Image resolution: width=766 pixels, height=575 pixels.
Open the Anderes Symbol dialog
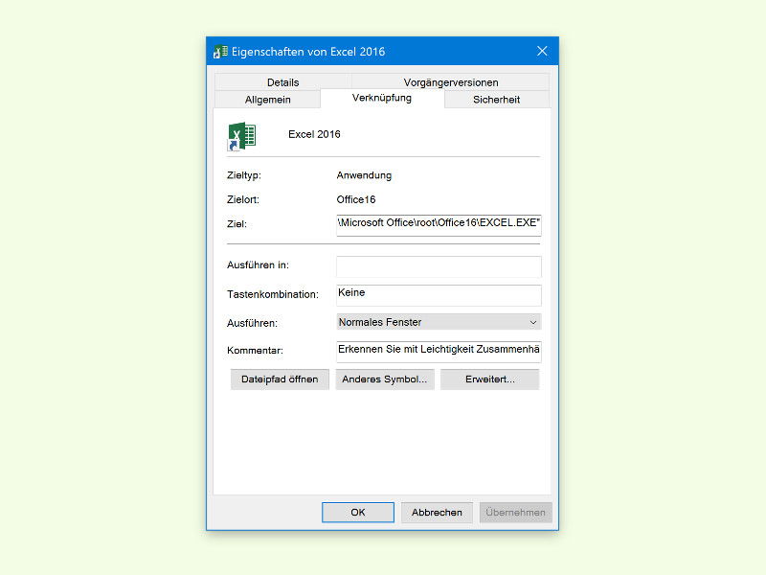385,379
